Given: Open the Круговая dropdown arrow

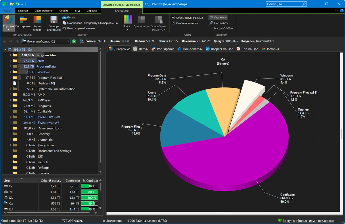Looking at the screenshot, I should 9,30.
